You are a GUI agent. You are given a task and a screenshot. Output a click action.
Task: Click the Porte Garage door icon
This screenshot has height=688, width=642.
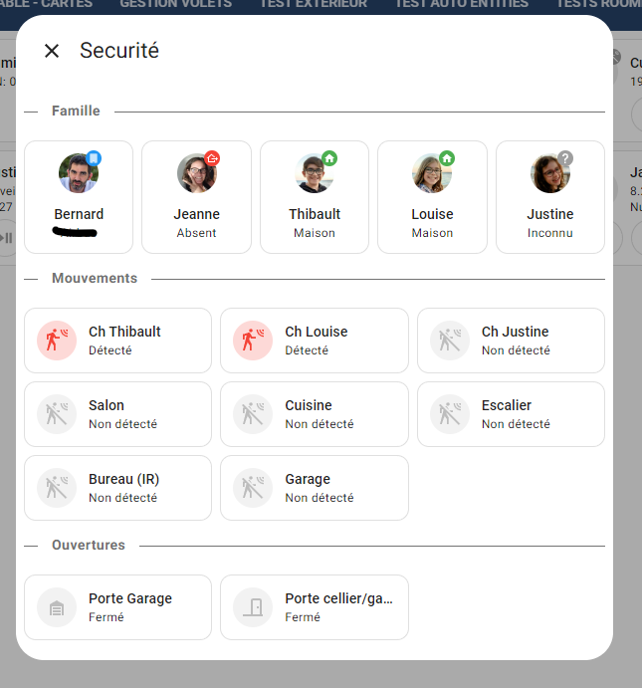(x=57, y=607)
